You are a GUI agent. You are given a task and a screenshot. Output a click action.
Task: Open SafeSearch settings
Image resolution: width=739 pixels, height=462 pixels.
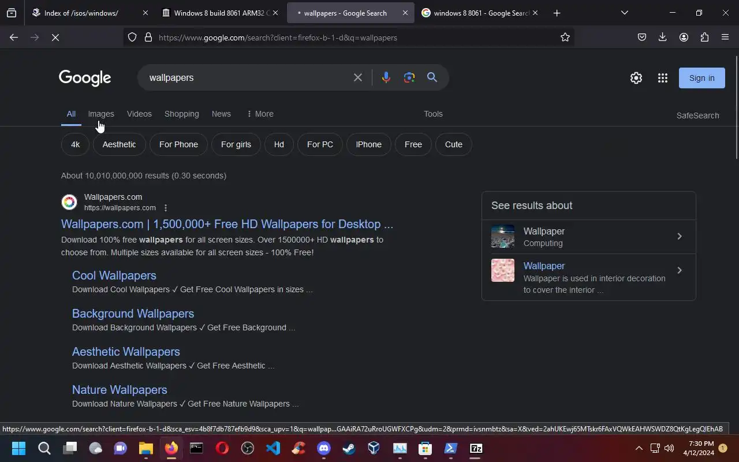coord(697,115)
